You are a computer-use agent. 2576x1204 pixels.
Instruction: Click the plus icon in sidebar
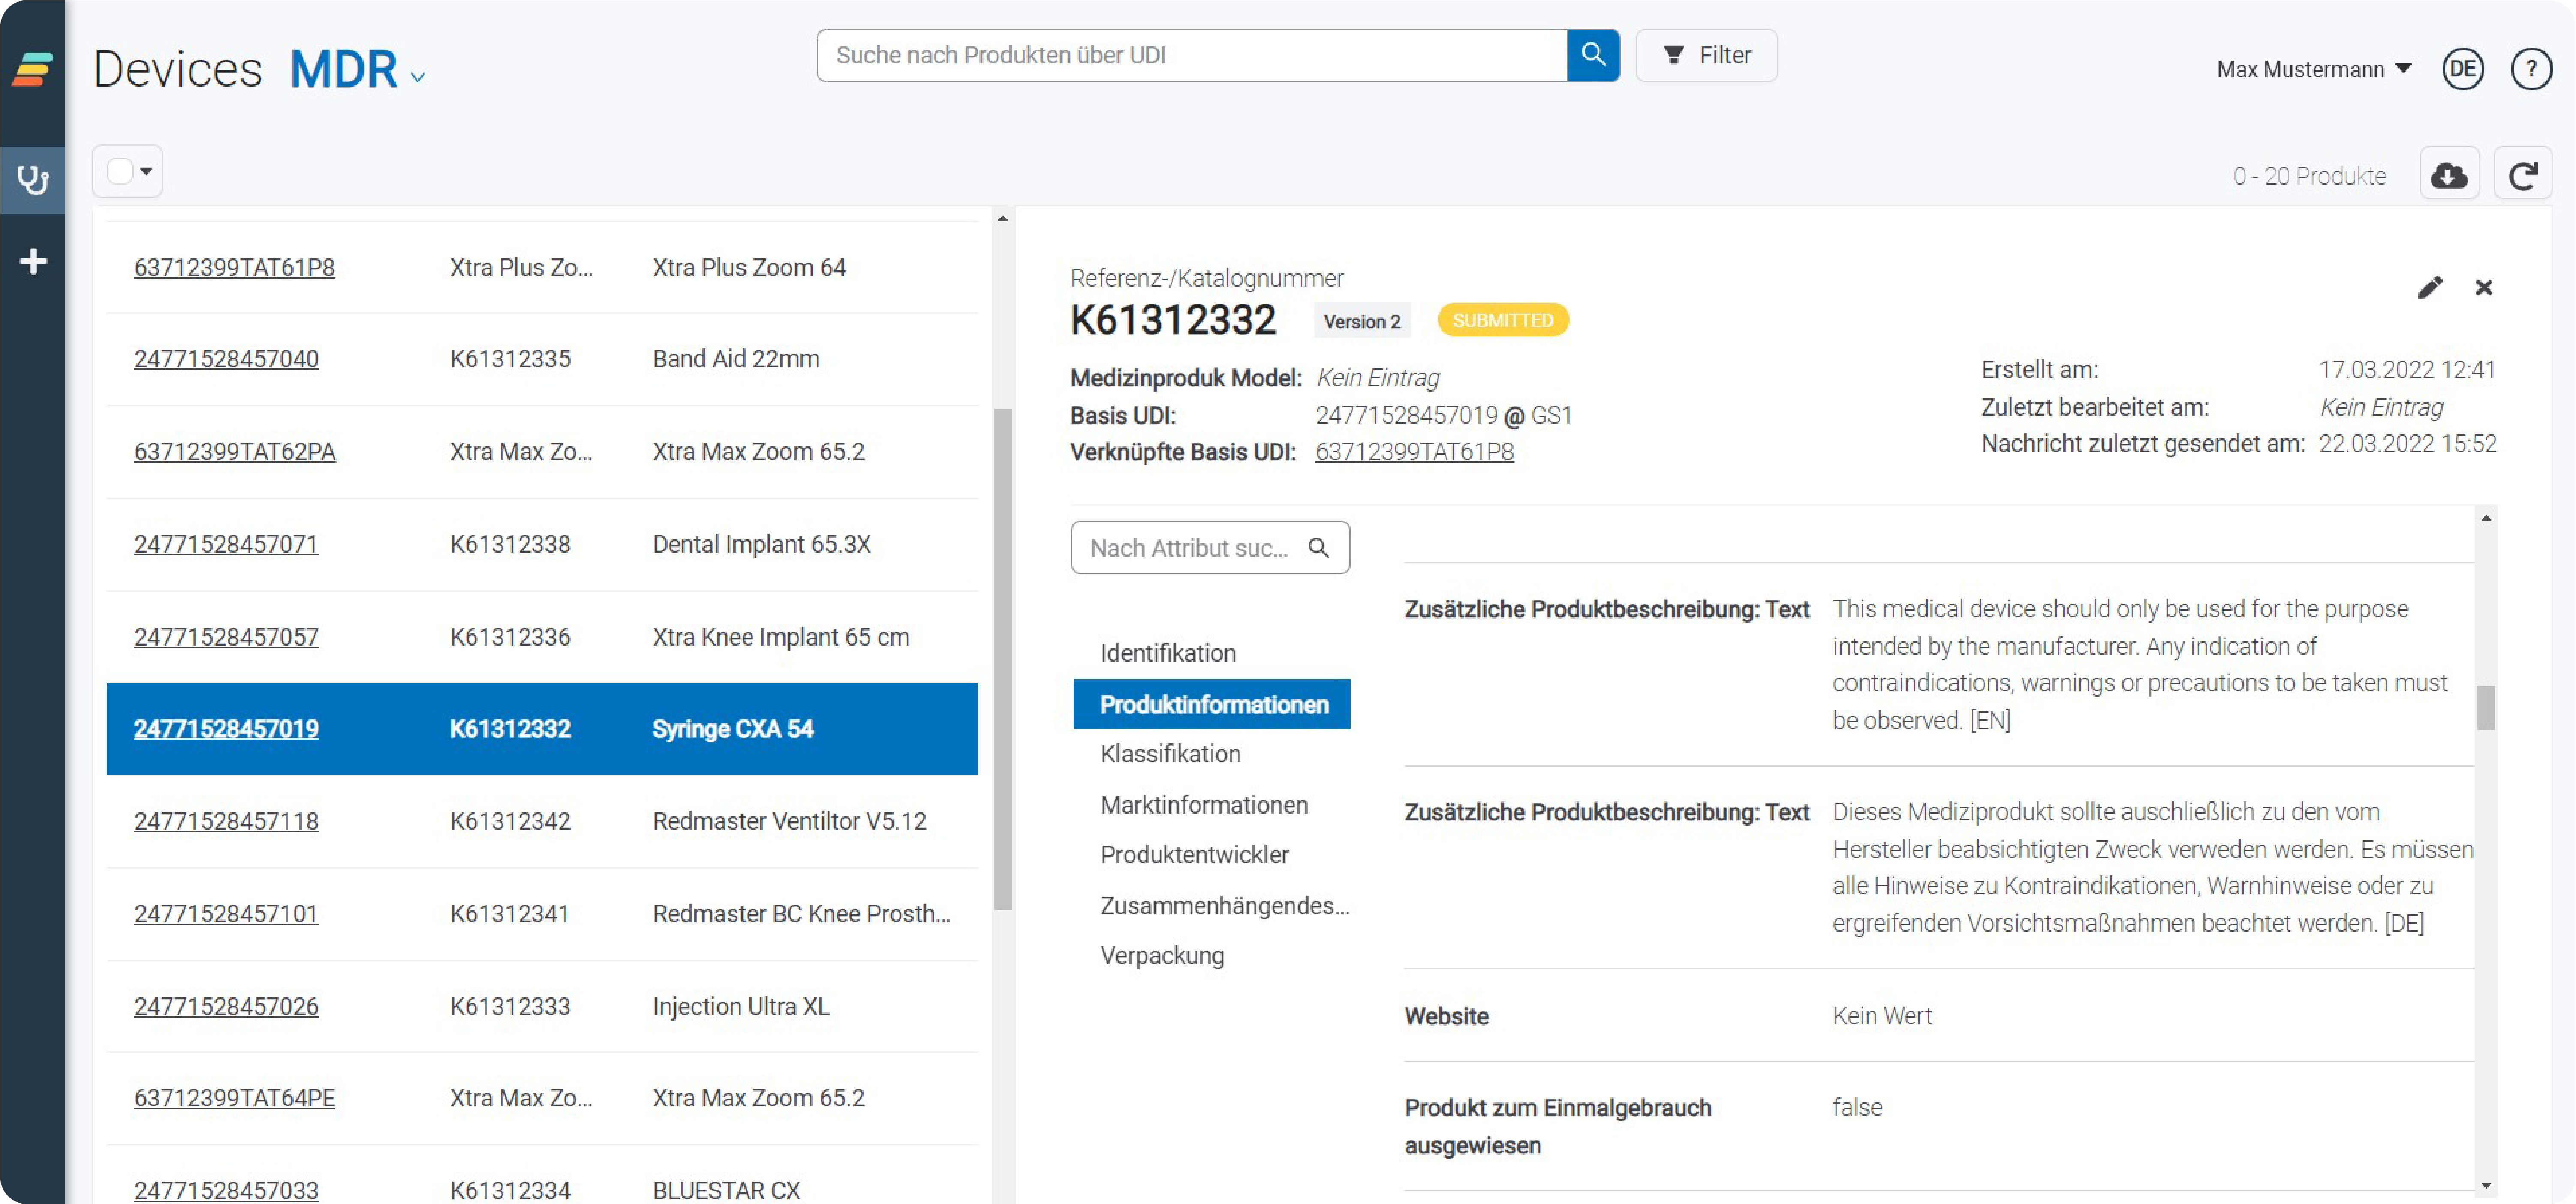pyautogui.click(x=33, y=262)
